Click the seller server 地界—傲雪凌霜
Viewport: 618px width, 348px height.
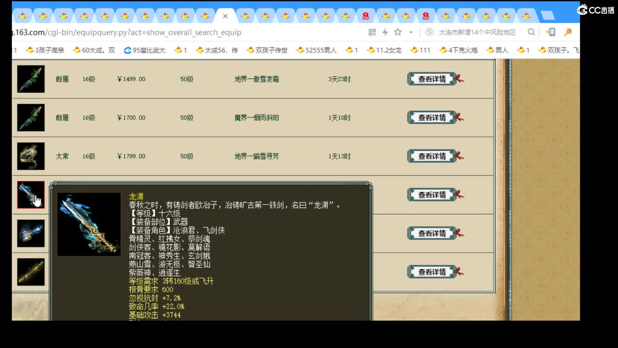click(x=257, y=79)
